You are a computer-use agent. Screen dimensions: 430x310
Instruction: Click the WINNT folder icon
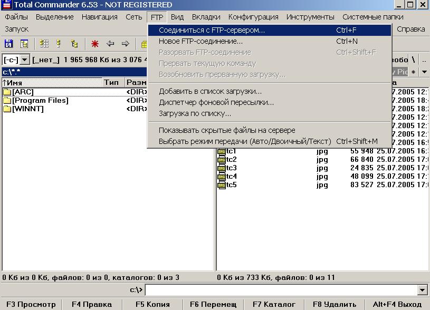coord(7,109)
